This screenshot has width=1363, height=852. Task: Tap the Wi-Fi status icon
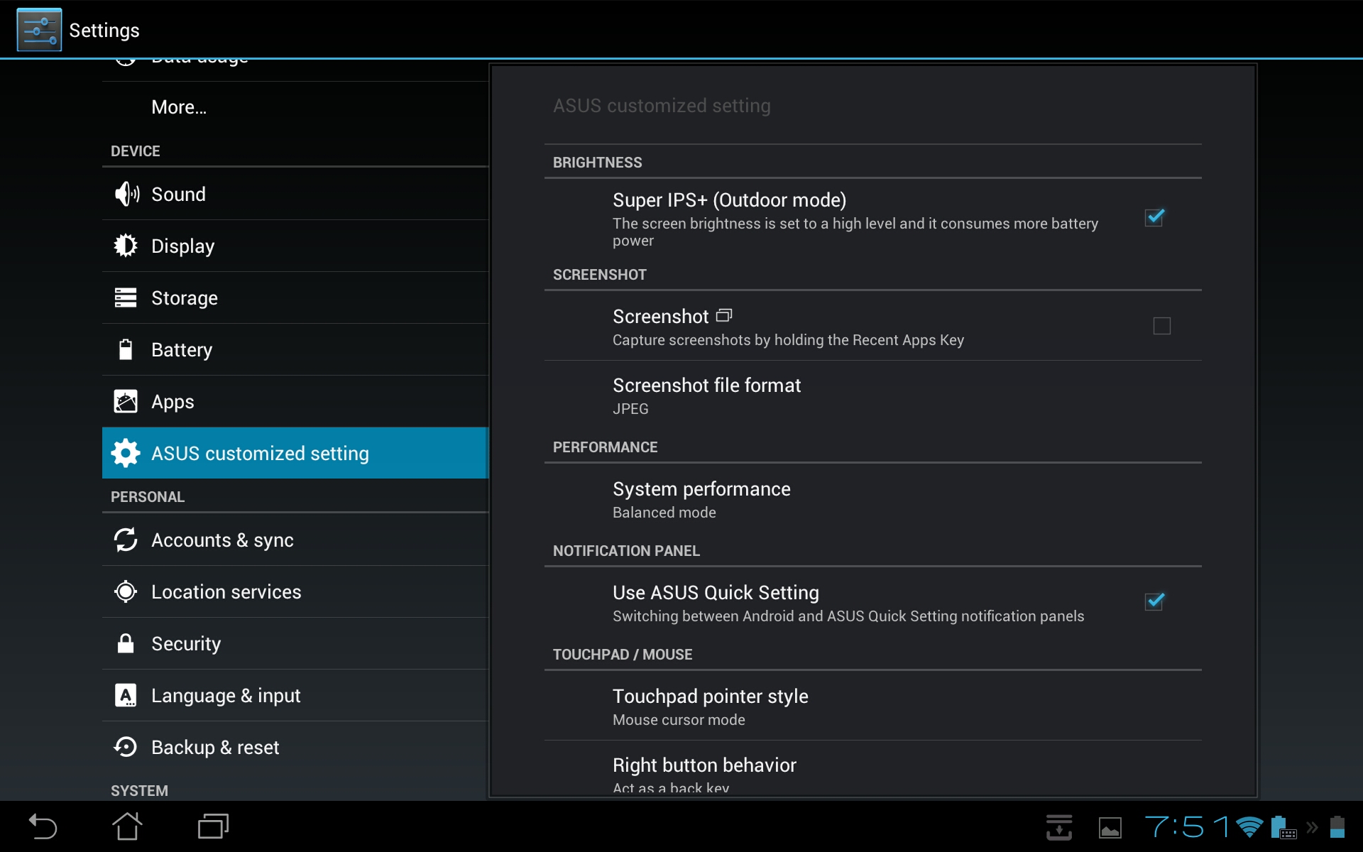[1249, 827]
